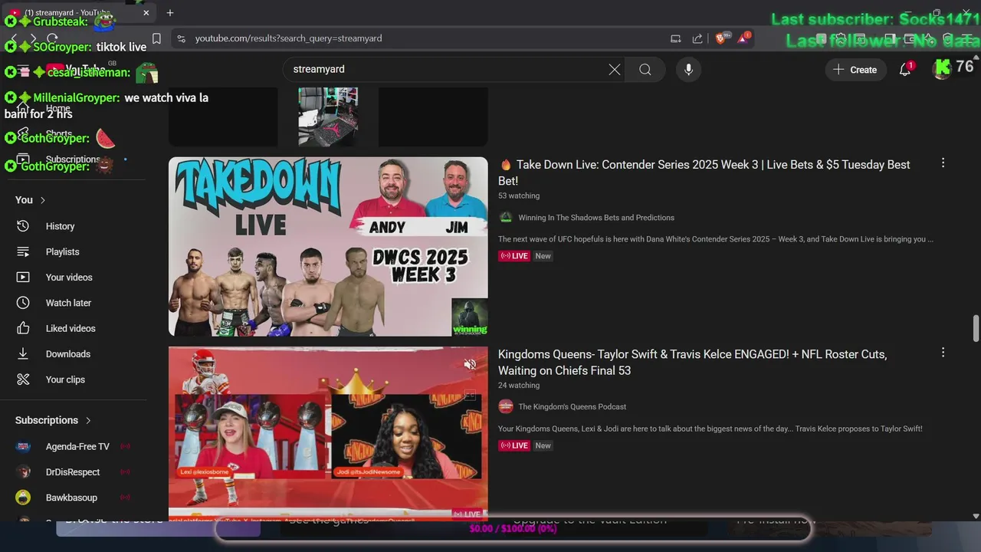Click The Kingdom's Queens Podcast avatar
This screenshot has height=552, width=981.
[x=506, y=406]
